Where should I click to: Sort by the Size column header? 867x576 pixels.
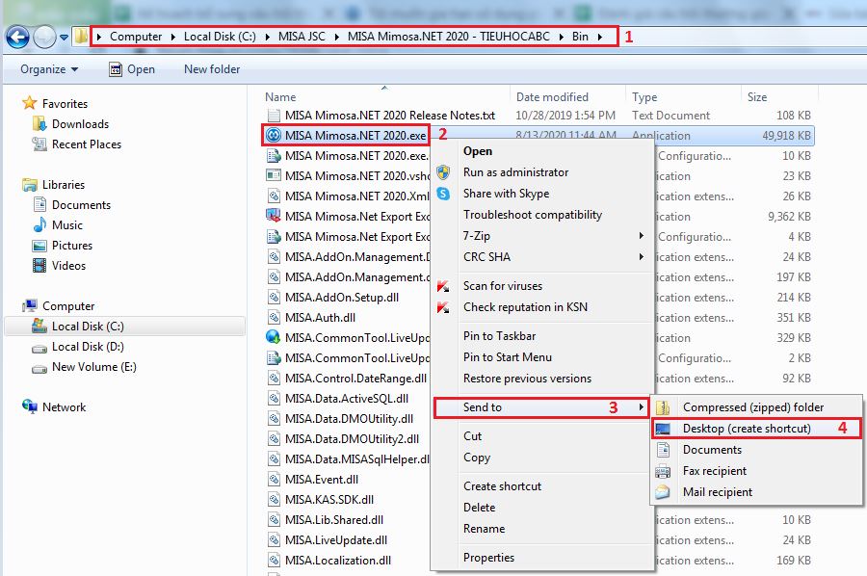click(x=757, y=96)
